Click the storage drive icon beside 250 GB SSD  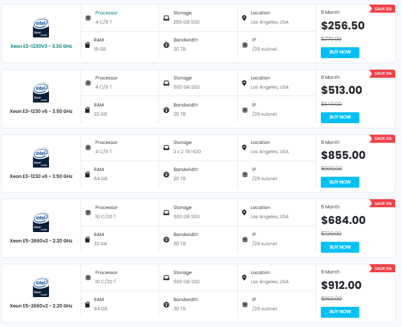tap(166, 18)
